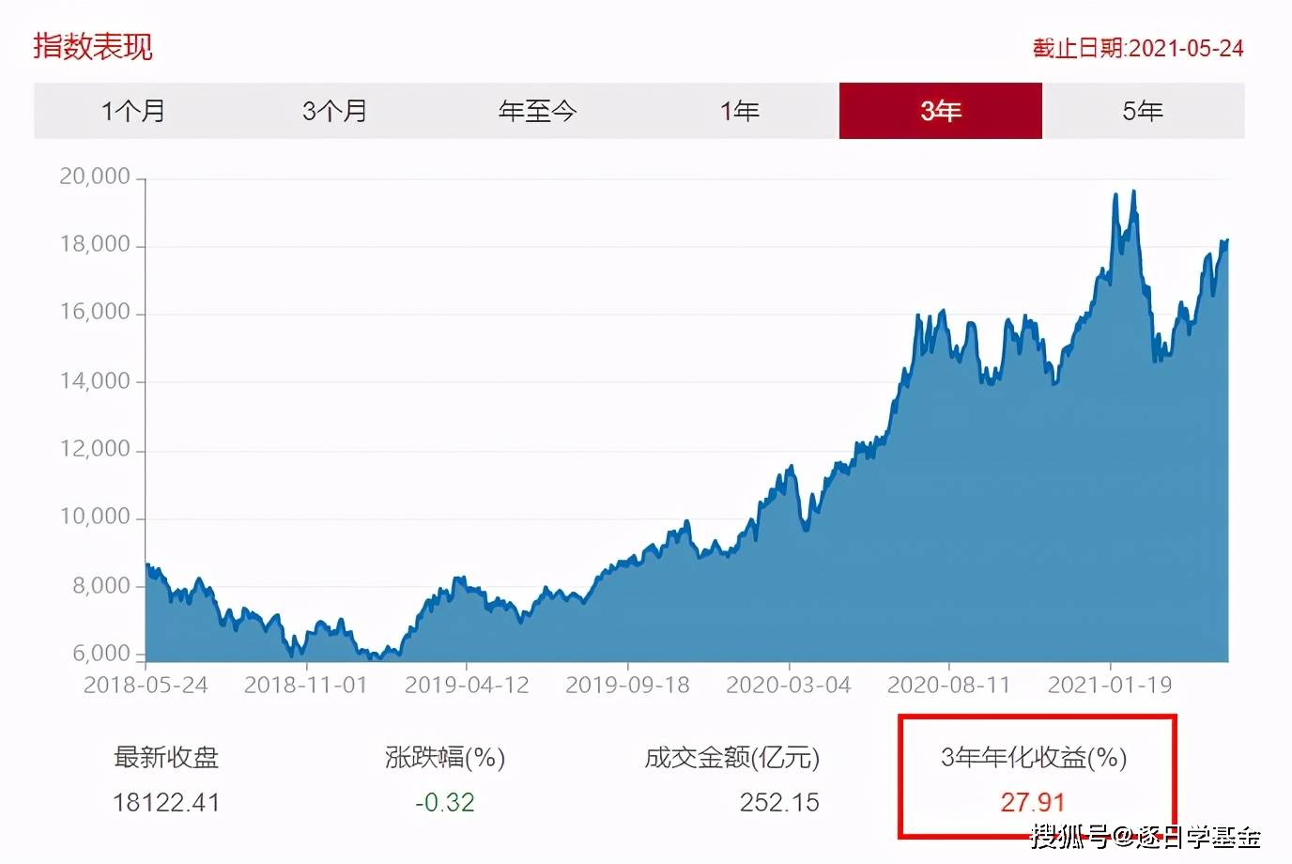Screen dimensions: 1292x864
Task: Click the 8,000 y-axis label
Action: pos(101,585)
